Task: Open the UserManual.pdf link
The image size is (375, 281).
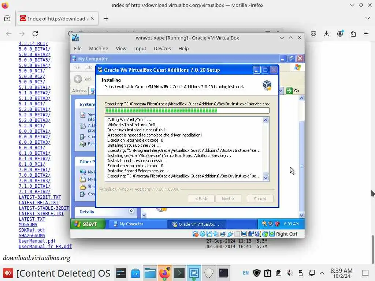Action: pyautogui.click(x=37, y=241)
